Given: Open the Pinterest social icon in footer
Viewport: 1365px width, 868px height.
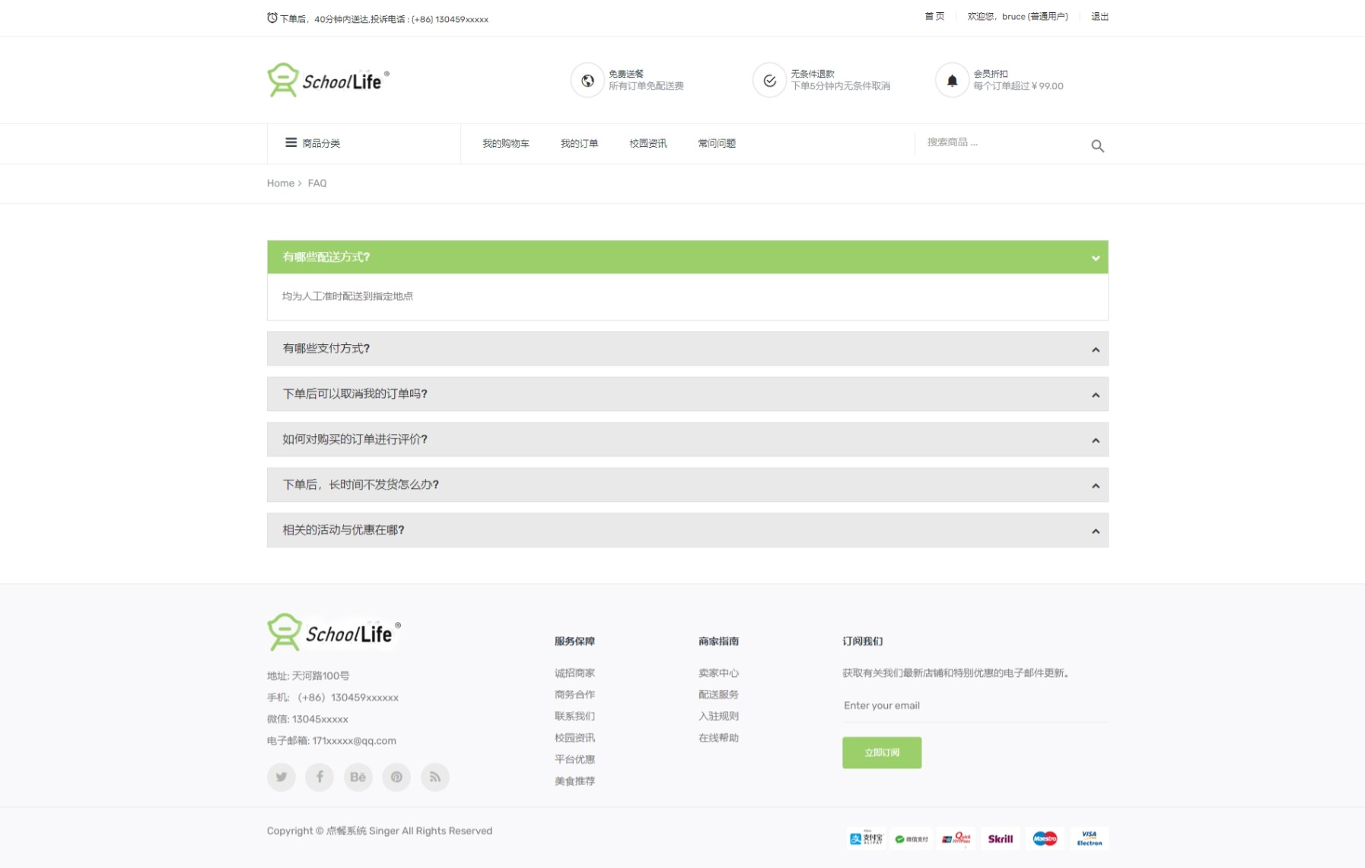Looking at the screenshot, I should coord(396,777).
